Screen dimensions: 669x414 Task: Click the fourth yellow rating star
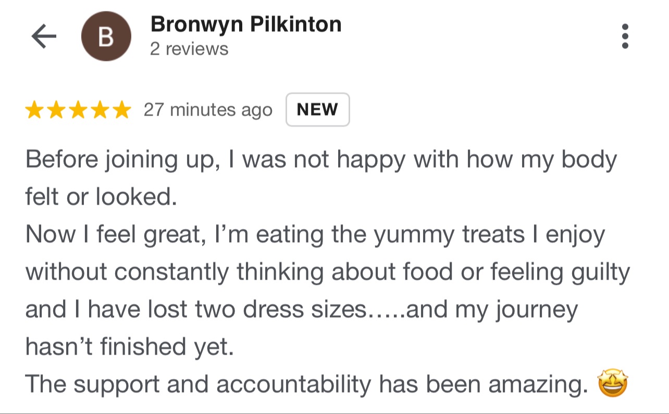(100, 110)
